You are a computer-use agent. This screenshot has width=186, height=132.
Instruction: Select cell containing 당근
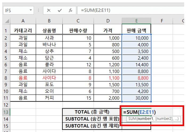[49, 58]
